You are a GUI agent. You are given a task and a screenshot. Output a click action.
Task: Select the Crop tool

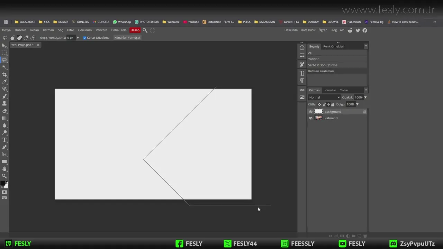coord(4,75)
